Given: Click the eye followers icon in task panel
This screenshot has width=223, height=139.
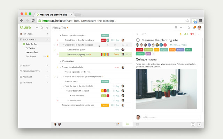Looking at the screenshot, I should click(185, 34).
